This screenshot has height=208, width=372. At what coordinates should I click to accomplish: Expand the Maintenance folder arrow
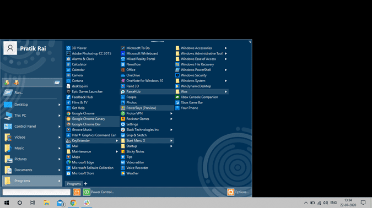117,152
